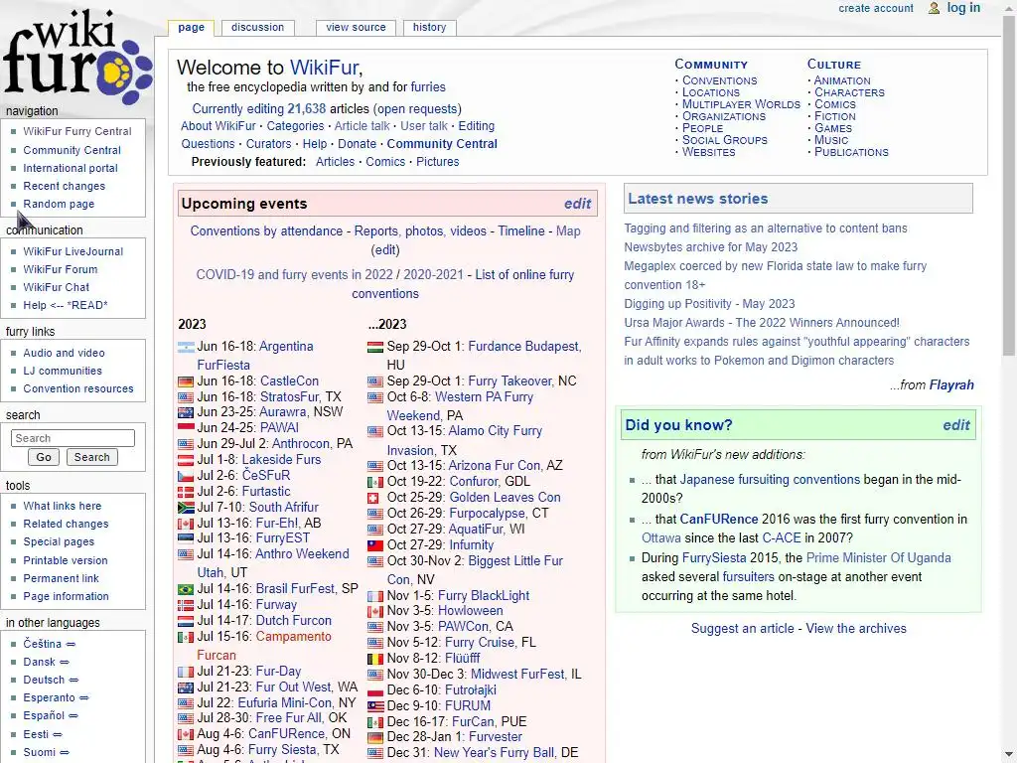Click the create account link

tap(876, 8)
